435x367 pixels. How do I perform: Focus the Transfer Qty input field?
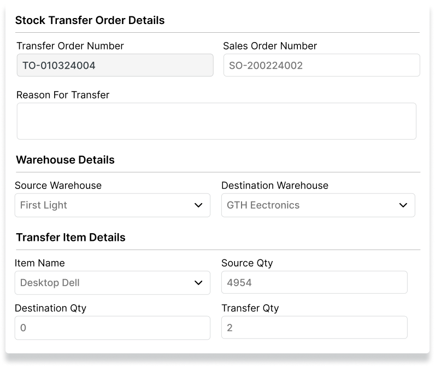pyautogui.click(x=314, y=328)
